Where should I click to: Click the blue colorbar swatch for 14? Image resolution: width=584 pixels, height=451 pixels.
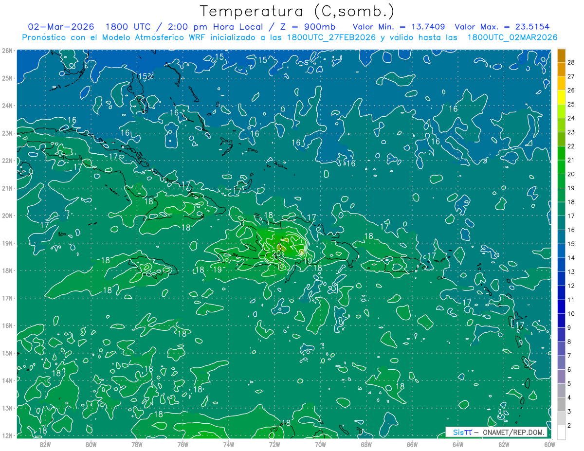pyautogui.click(x=561, y=251)
